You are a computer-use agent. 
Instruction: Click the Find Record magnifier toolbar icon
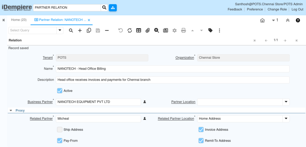(x=71, y=30)
